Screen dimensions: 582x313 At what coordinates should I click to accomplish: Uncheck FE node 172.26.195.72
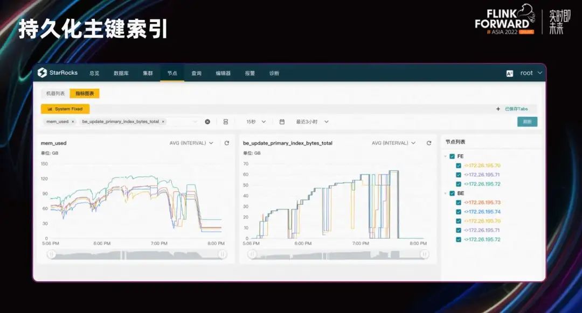click(459, 184)
